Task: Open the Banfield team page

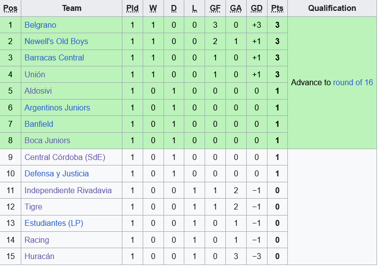Action: [39, 124]
